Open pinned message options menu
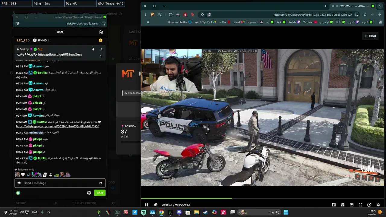The height and width of the screenshot is (217, 386). tap(101, 49)
